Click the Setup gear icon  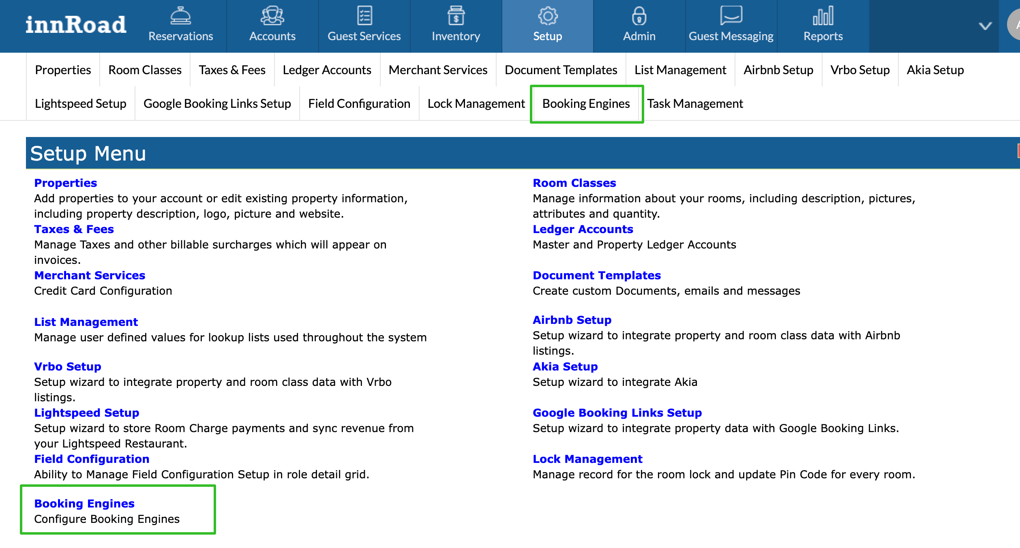coord(547,16)
